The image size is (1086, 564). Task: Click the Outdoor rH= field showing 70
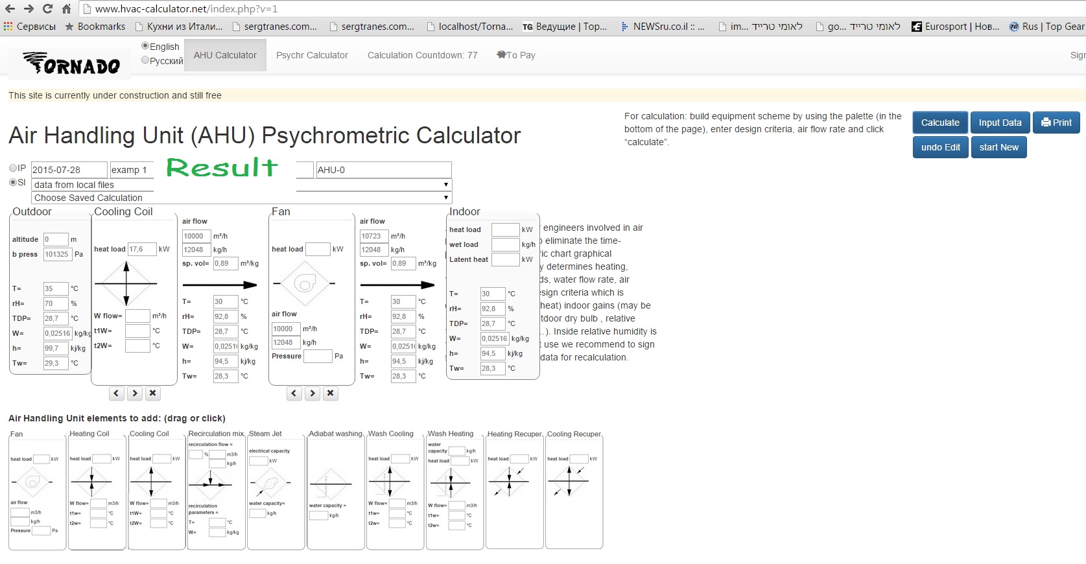(56, 303)
